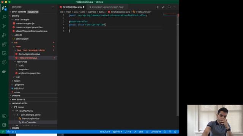Change encoding via UTF-8 status item
The height and width of the screenshot is (136, 243).
pyautogui.click(x=128, y=132)
